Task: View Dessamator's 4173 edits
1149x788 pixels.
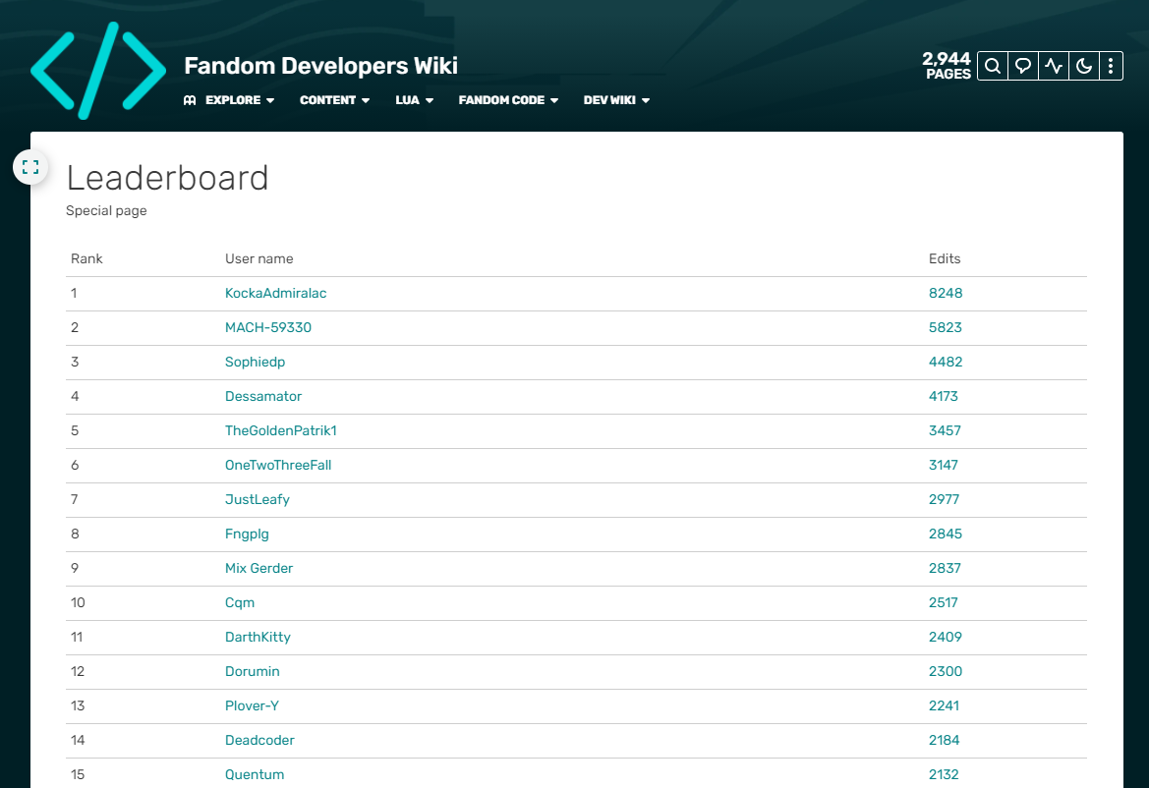Action: pos(944,396)
